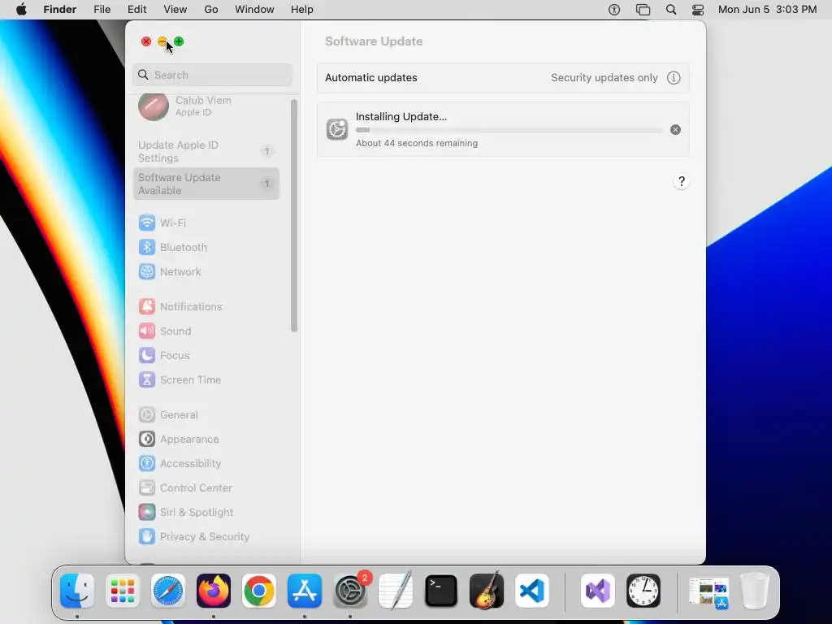The height and width of the screenshot is (624, 832).
Task: Open the View menu
Action: point(175,10)
